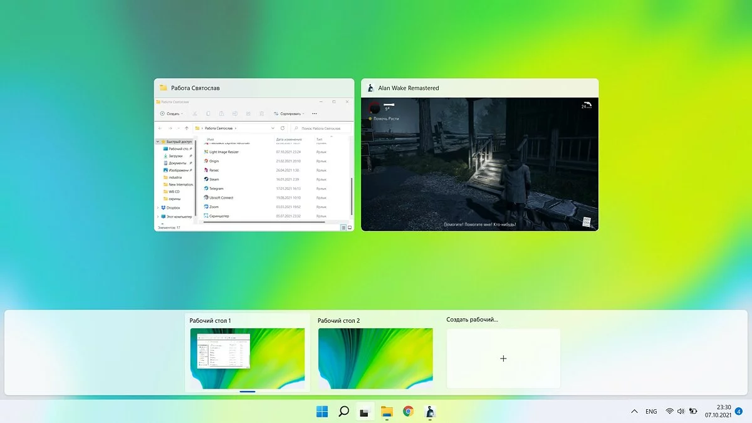Image resolution: width=752 pixels, height=423 pixels.
Task: Select the Alan Wake Remastered game preview
Action: tap(479, 164)
